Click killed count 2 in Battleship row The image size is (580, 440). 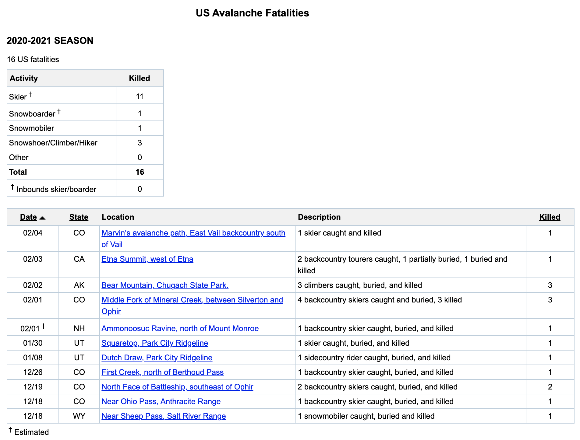point(550,387)
